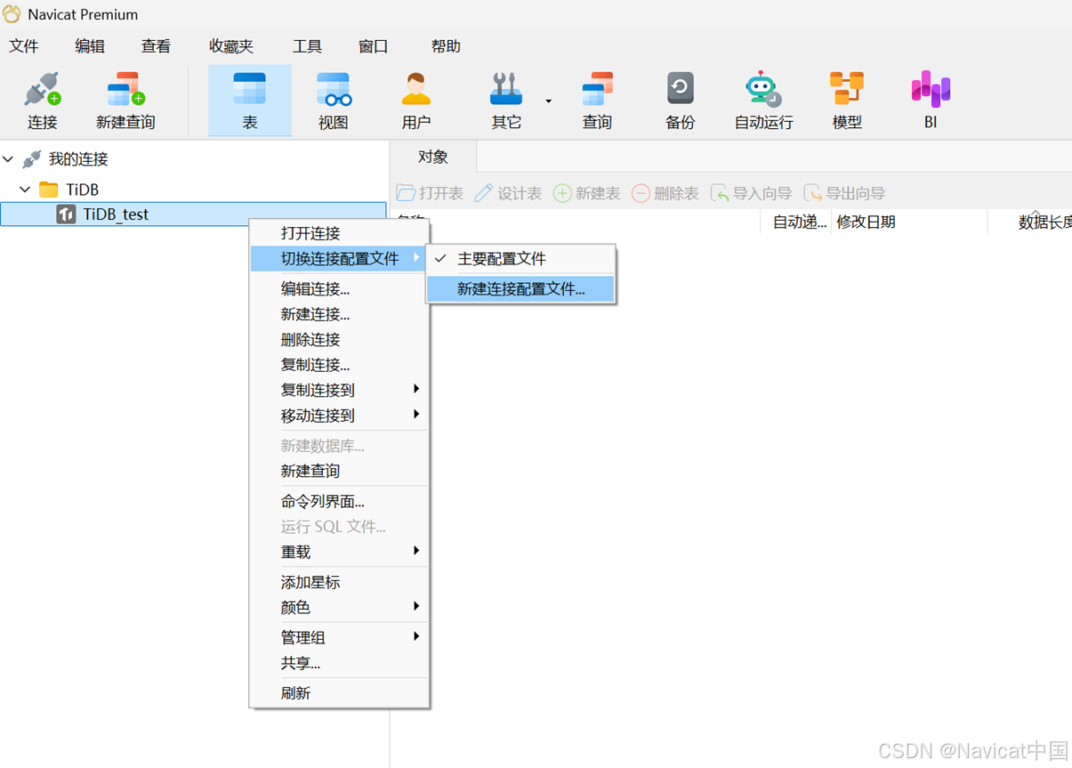Viewport: 1072px width, 768px height.
Task: Choose 编辑连接... in context menu
Action: point(339,289)
